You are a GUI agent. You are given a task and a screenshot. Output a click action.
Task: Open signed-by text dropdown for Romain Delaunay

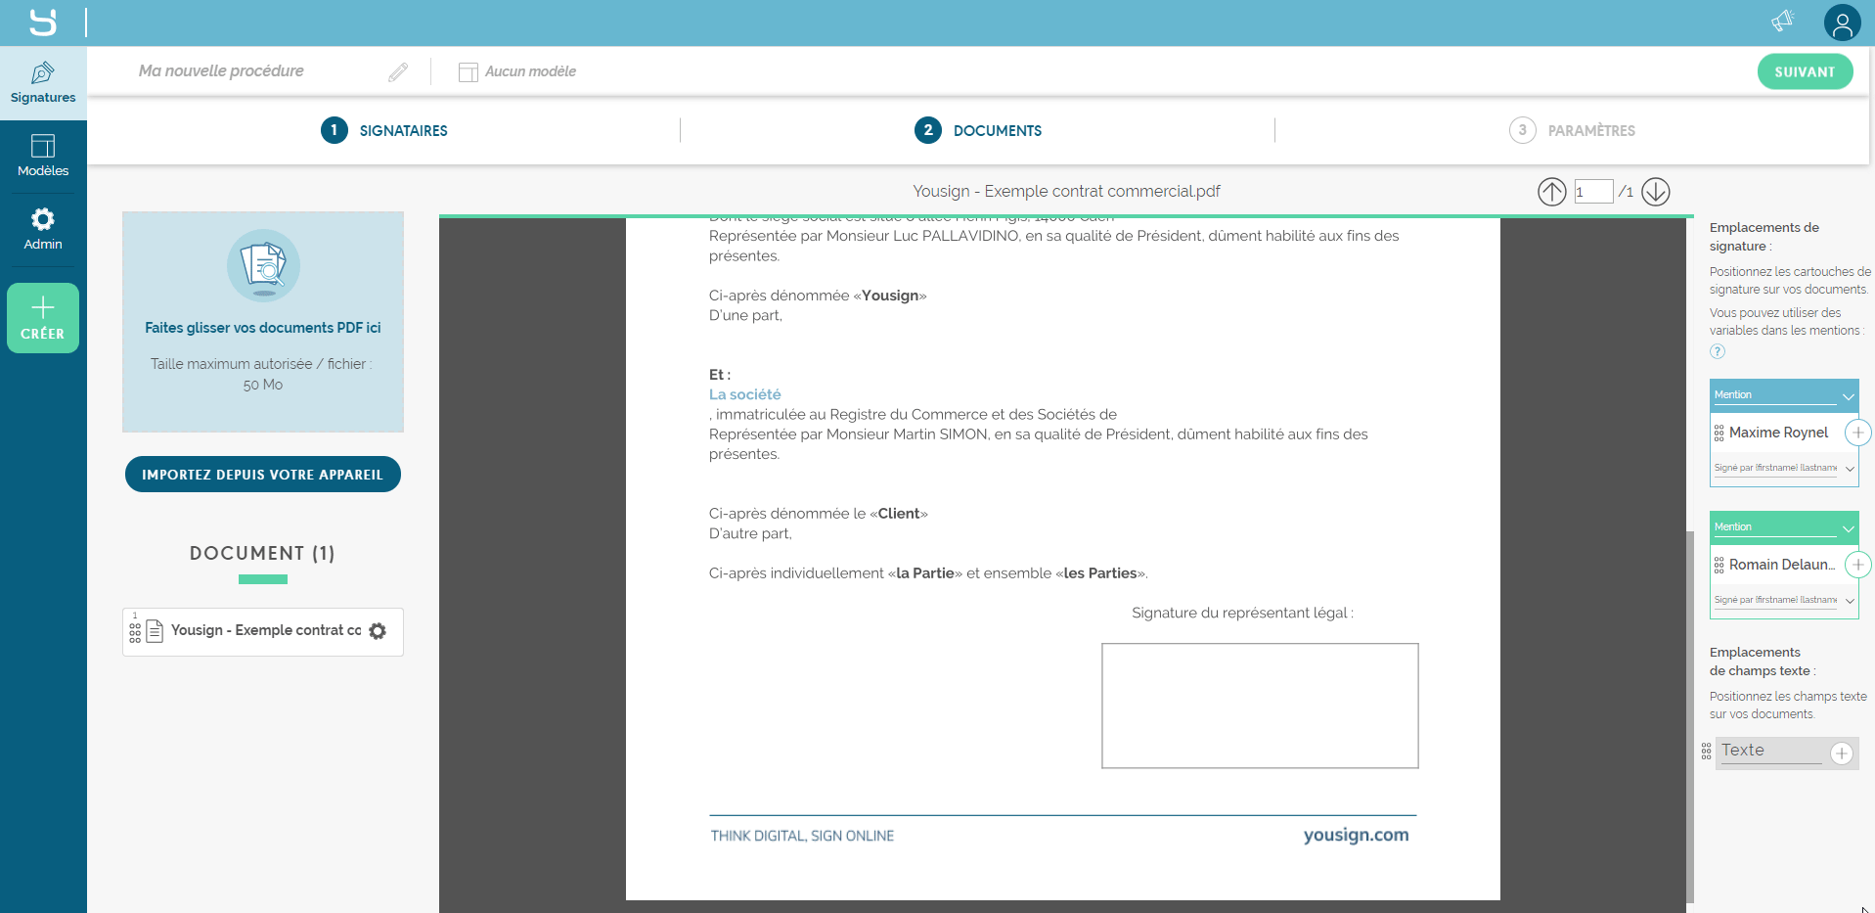1850,601
